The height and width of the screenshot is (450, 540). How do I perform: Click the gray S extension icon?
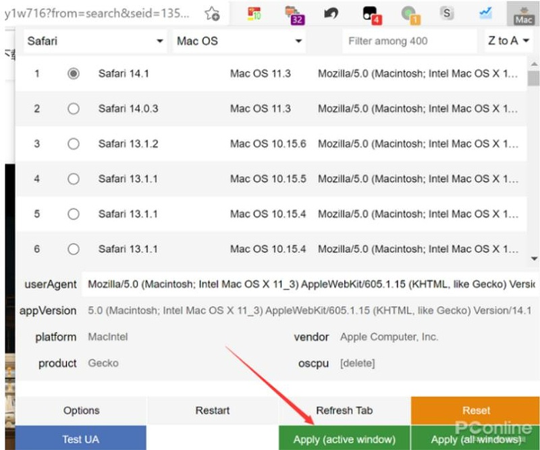446,13
